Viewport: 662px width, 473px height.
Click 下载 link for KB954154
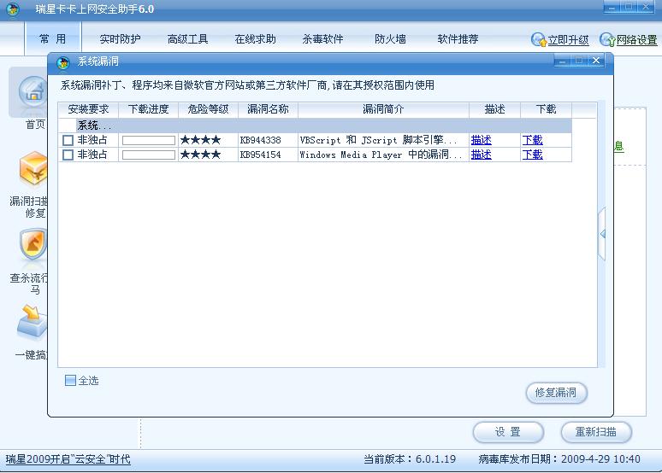tap(532, 155)
